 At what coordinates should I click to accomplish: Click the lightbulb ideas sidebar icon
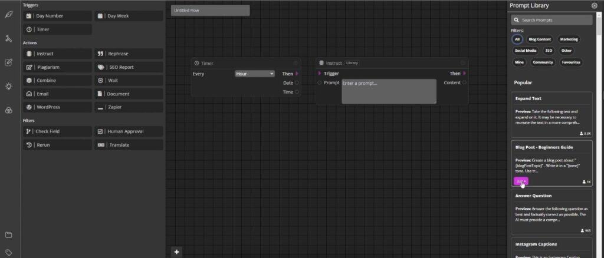[x=8, y=86]
